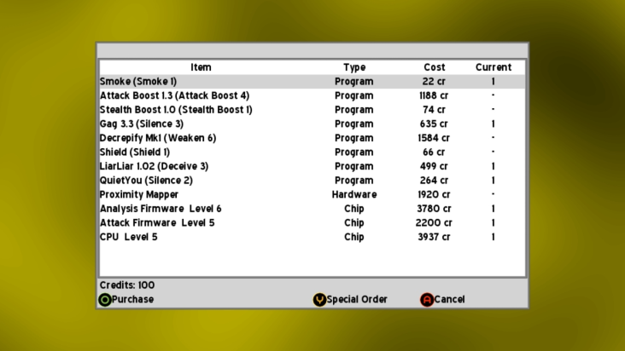Click the Type column header

tap(354, 67)
